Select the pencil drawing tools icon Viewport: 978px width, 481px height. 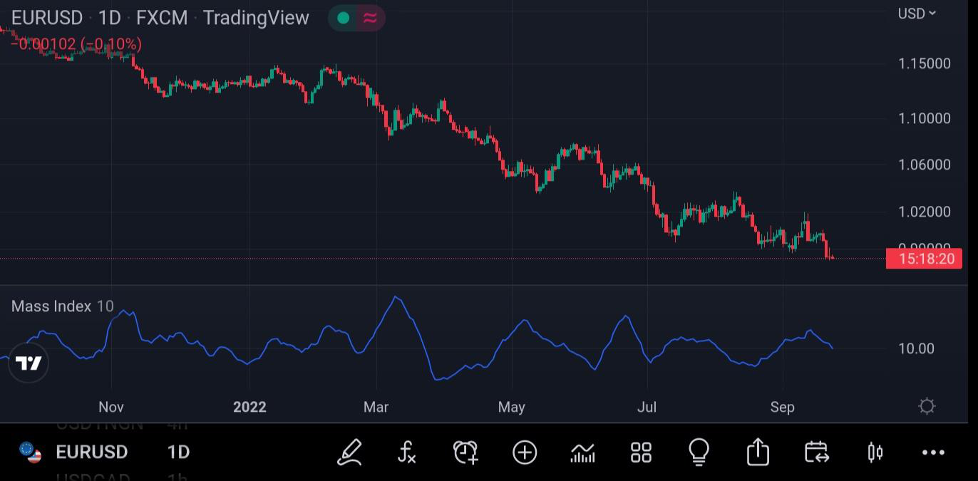click(349, 452)
